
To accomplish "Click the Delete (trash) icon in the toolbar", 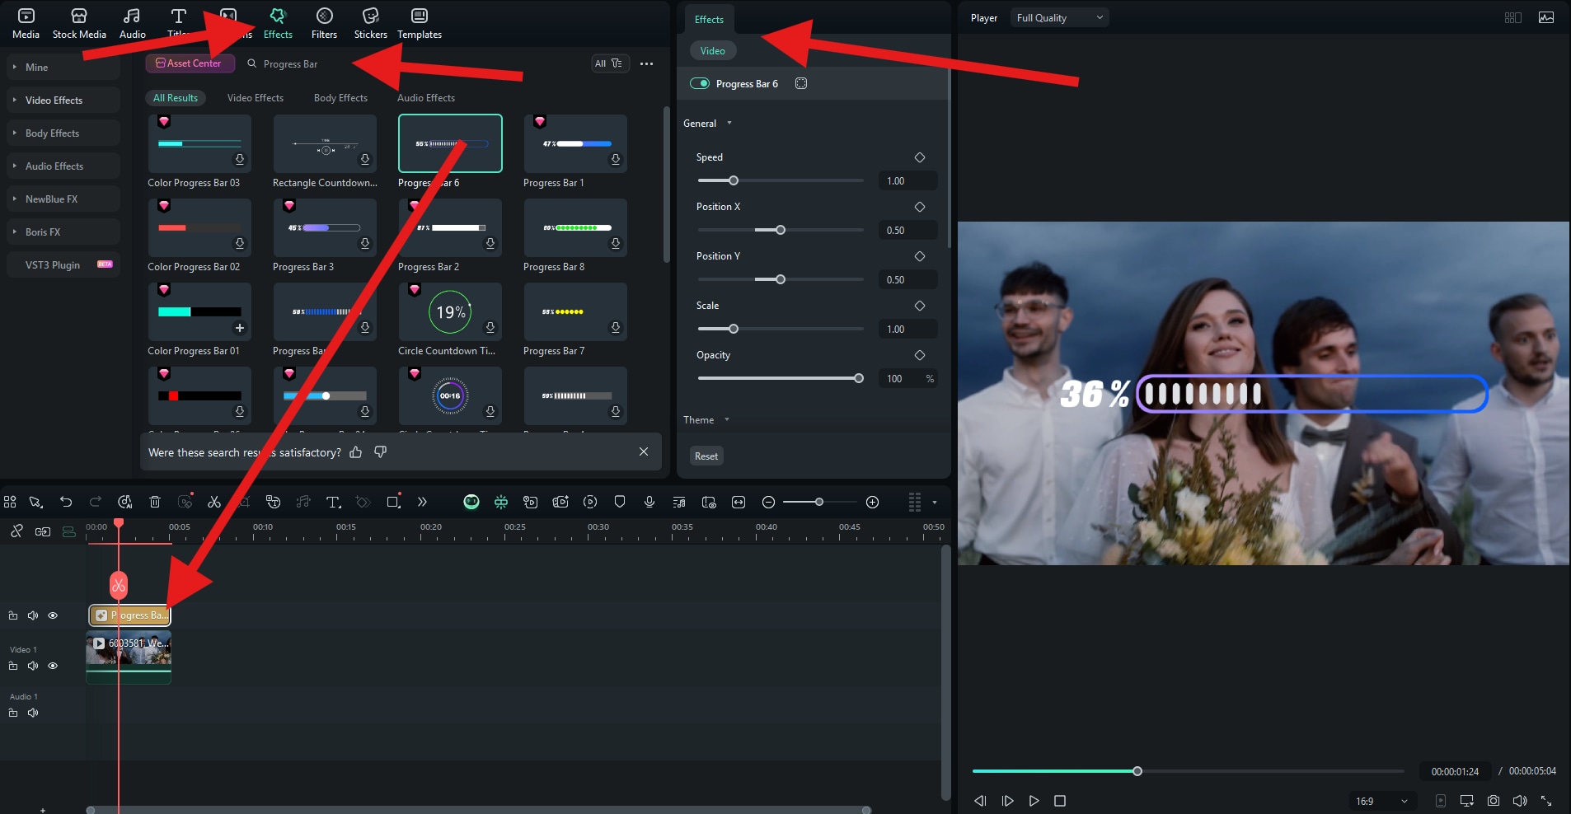I will coord(155,502).
